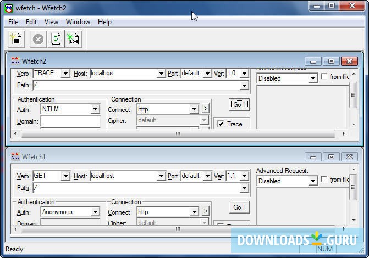The image size is (369, 258).
Task: Toggle the Trace checkbox in Wfetch2
Action: pyautogui.click(x=221, y=124)
